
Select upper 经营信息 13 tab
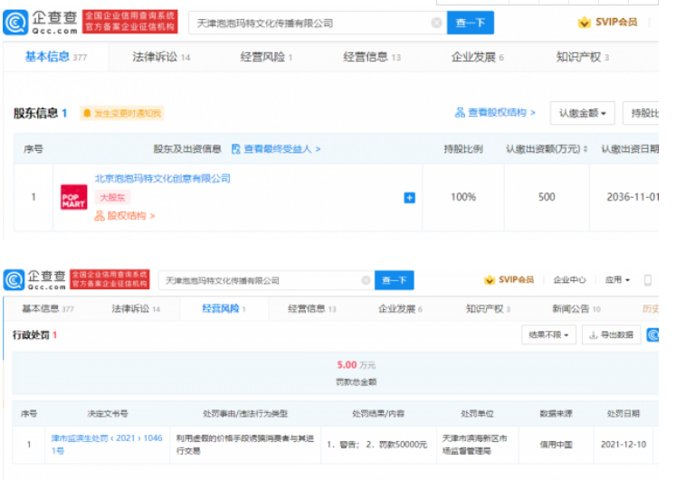pyautogui.click(x=372, y=57)
